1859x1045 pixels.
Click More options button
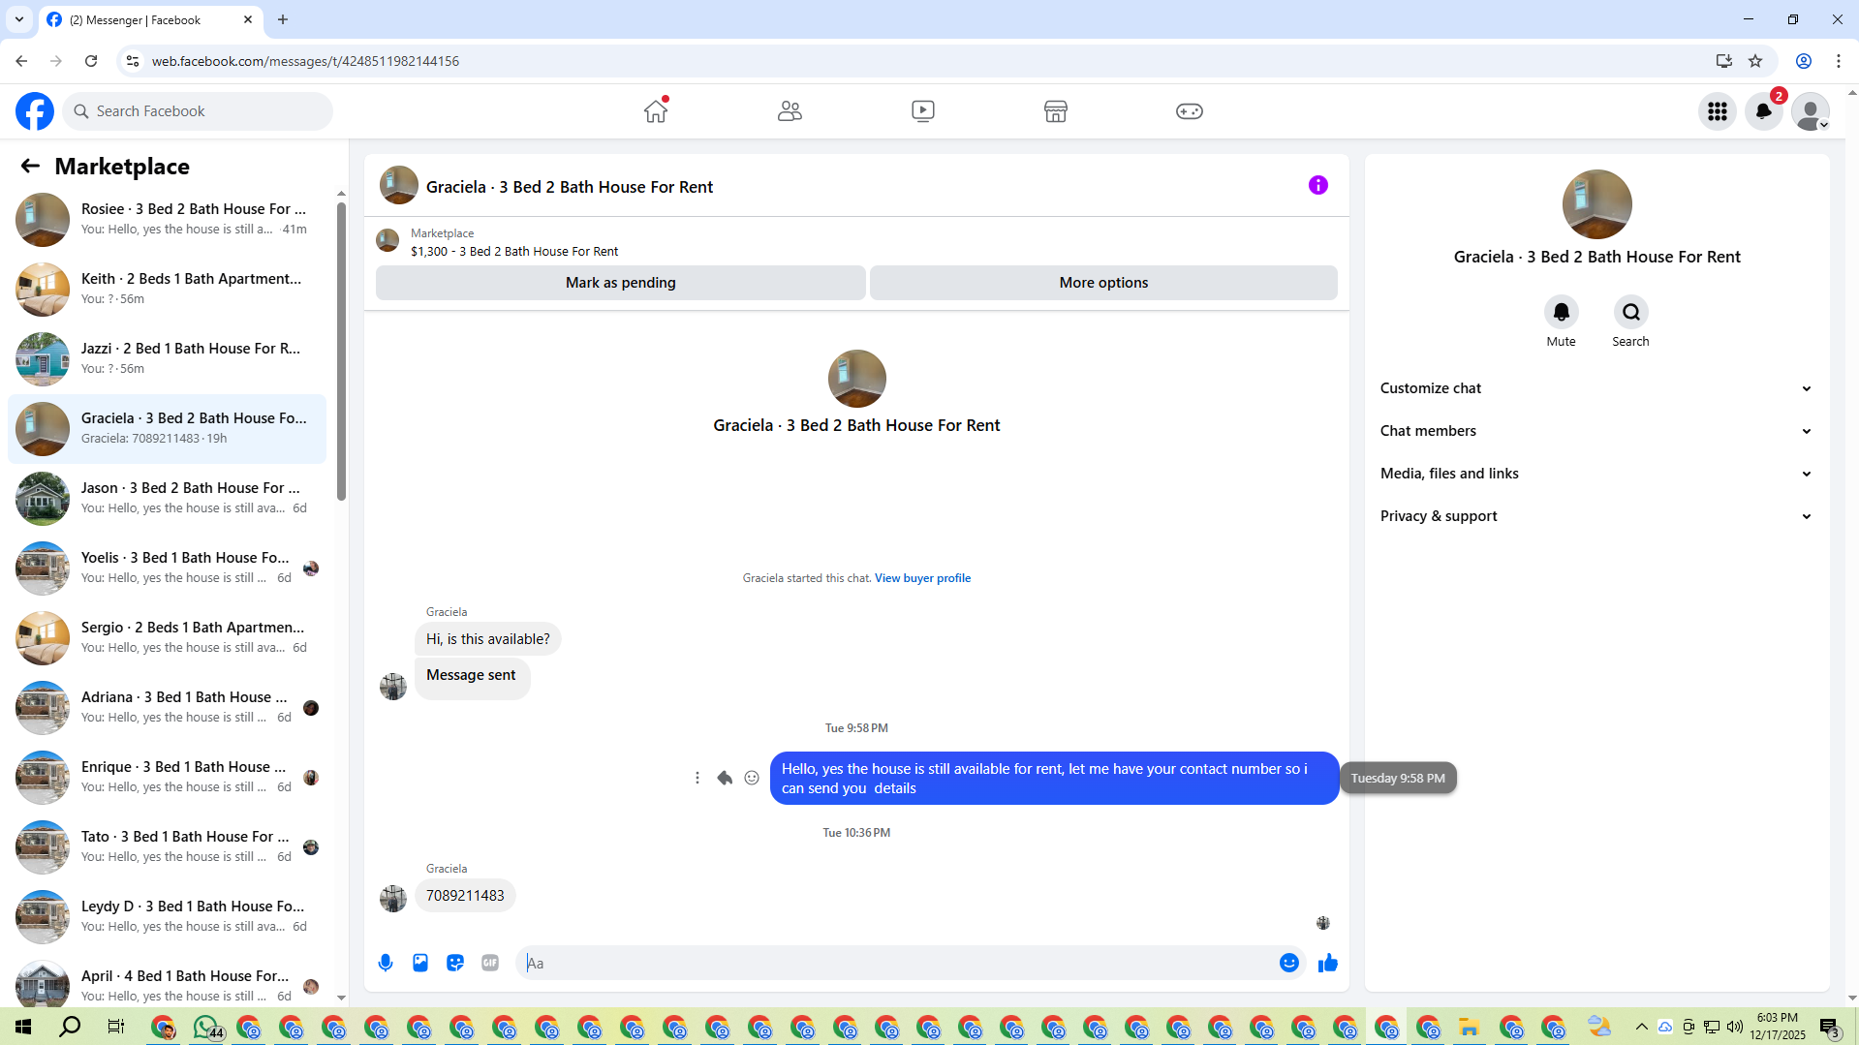click(1103, 283)
